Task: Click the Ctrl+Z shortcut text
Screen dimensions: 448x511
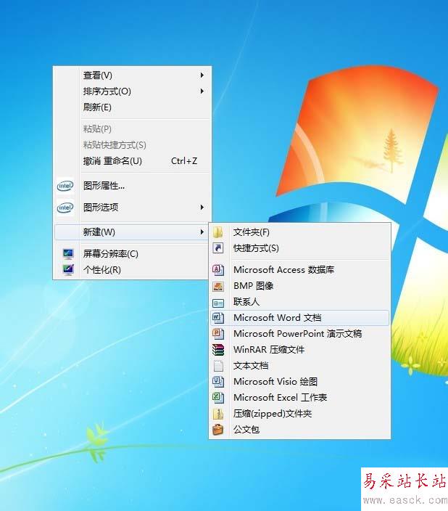Action: tap(184, 161)
